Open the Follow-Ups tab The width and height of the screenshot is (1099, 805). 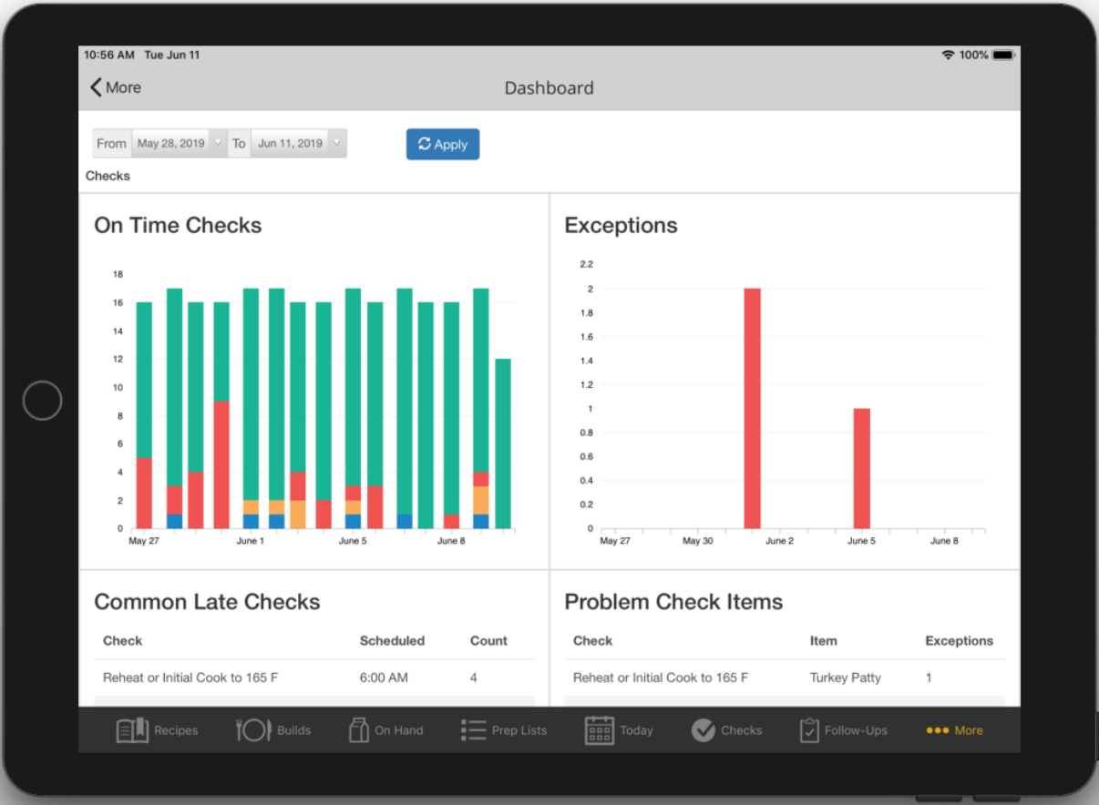809,729
